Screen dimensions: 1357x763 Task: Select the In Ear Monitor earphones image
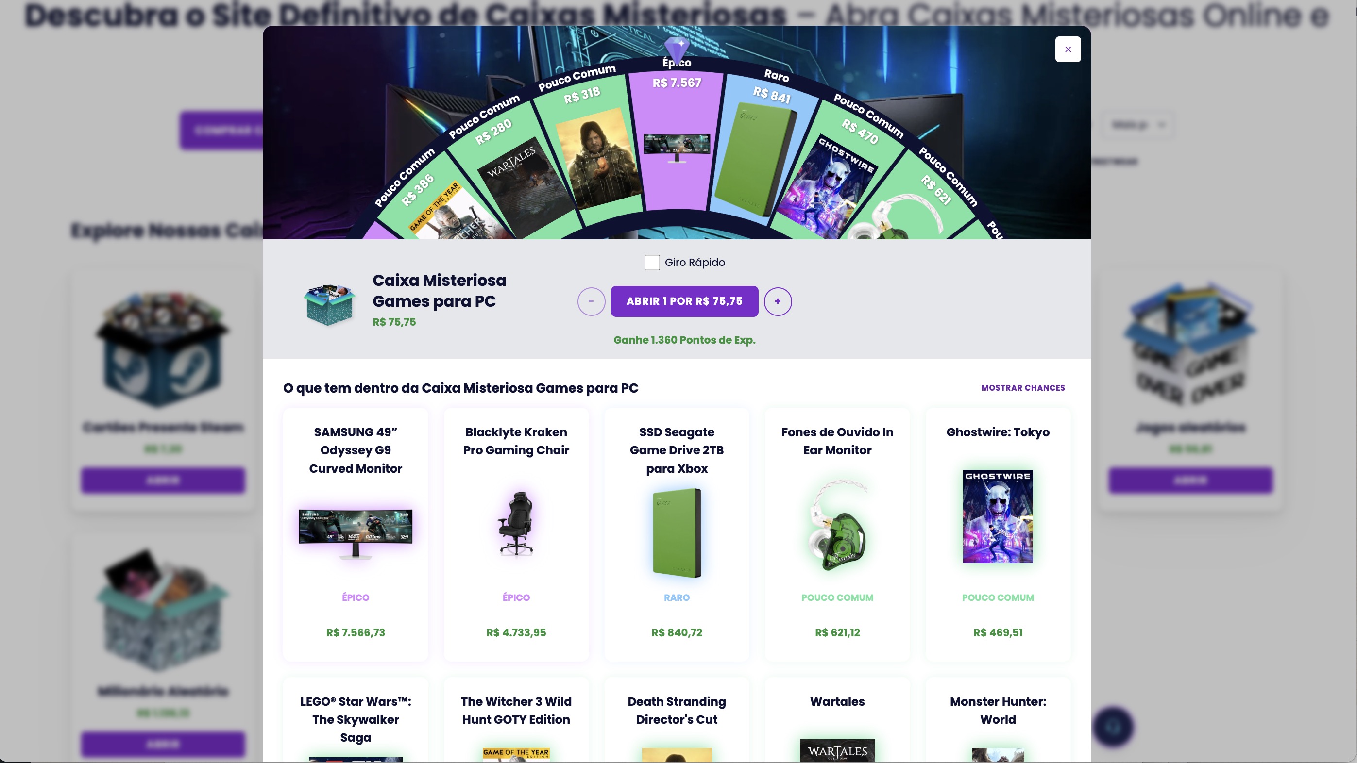837,526
